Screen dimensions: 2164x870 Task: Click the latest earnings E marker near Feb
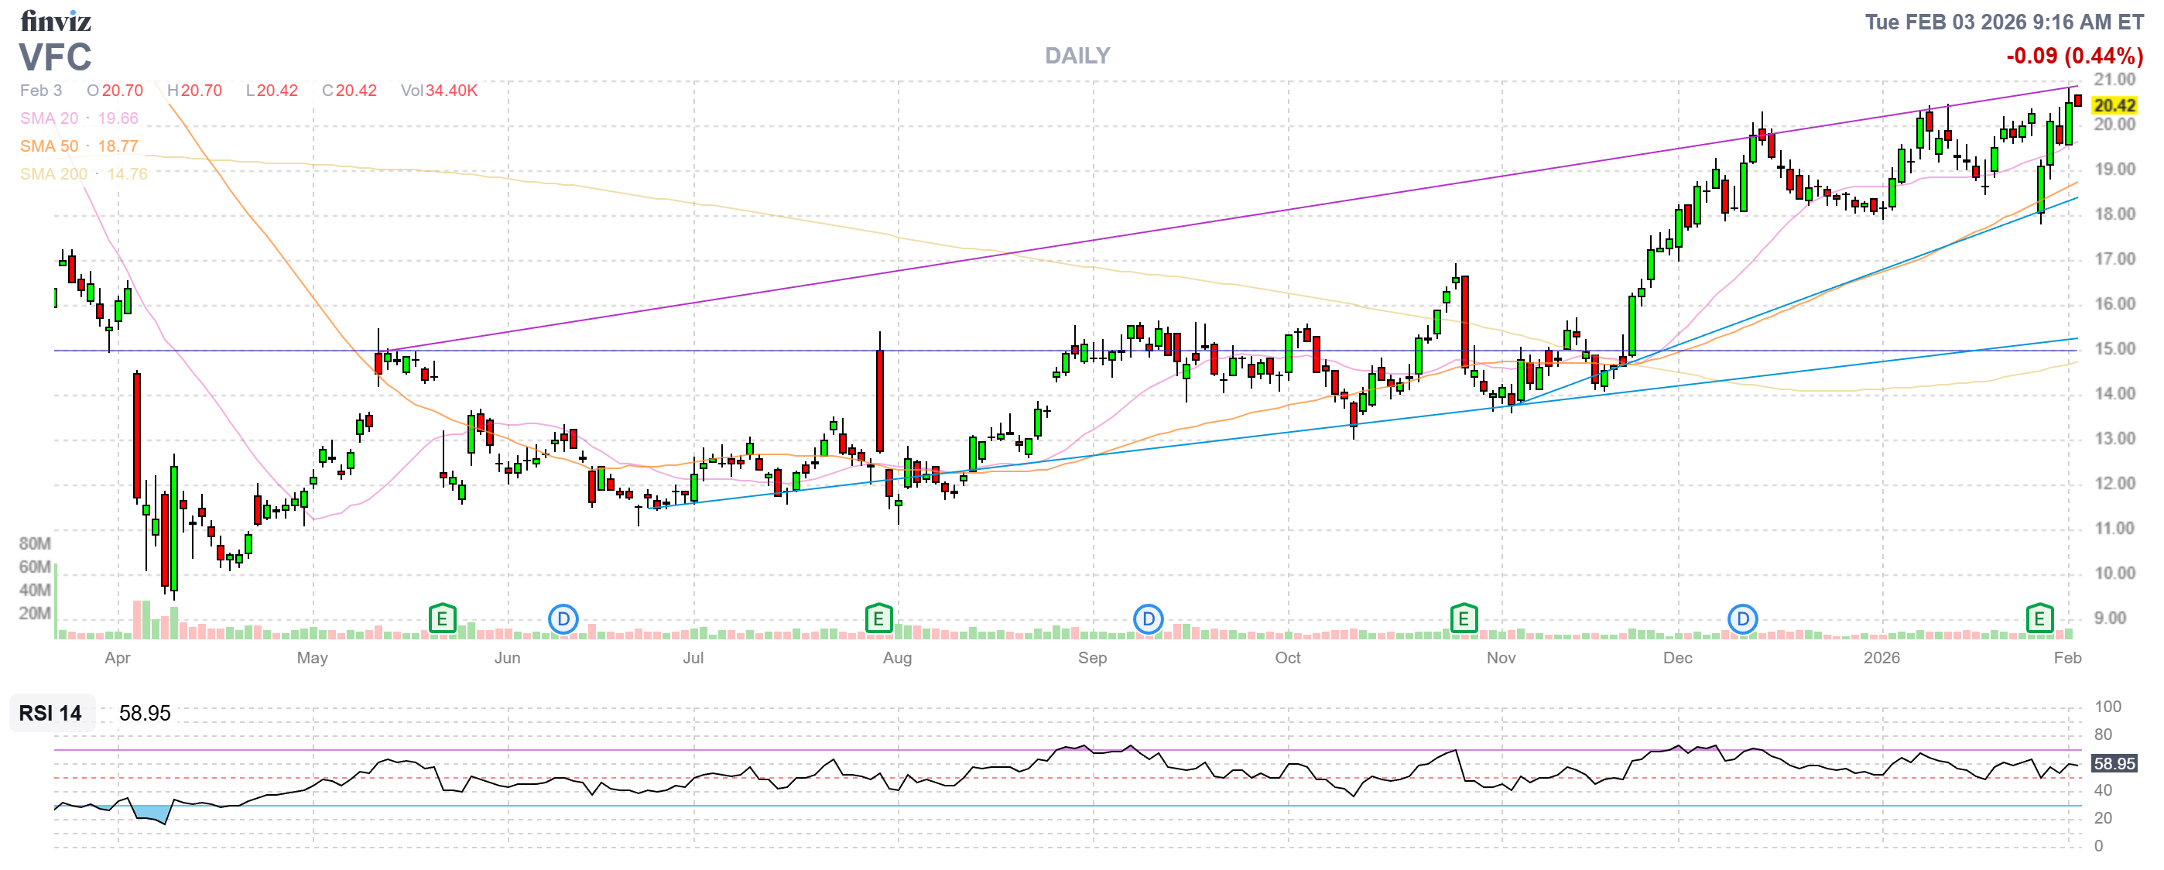pos(2039,620)
